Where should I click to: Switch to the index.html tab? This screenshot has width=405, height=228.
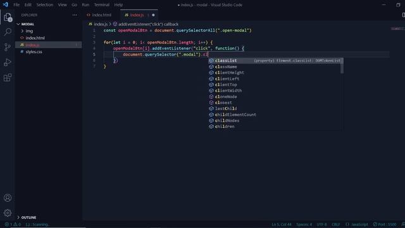click(101, 15)
